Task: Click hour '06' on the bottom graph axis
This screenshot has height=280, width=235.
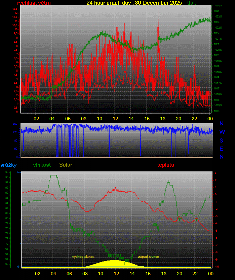Action: [69, 274]
